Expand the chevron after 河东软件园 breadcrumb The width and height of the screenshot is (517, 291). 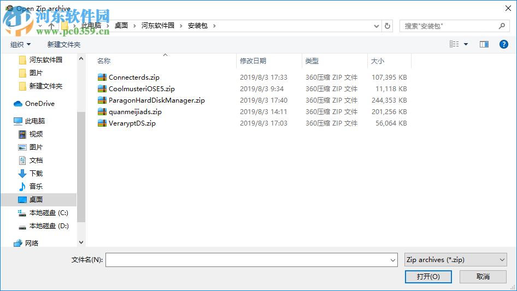tap(181, 26)
